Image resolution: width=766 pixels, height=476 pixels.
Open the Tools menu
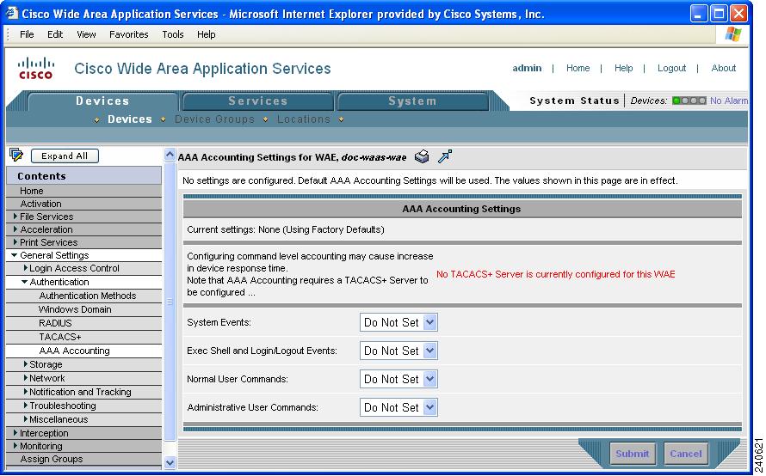[x=172, y=34]
